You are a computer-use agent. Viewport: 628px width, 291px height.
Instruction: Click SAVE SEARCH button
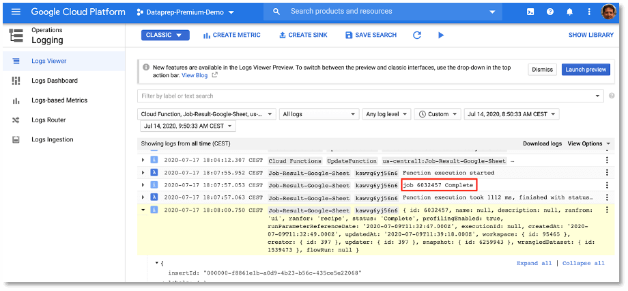pos(371,36)
